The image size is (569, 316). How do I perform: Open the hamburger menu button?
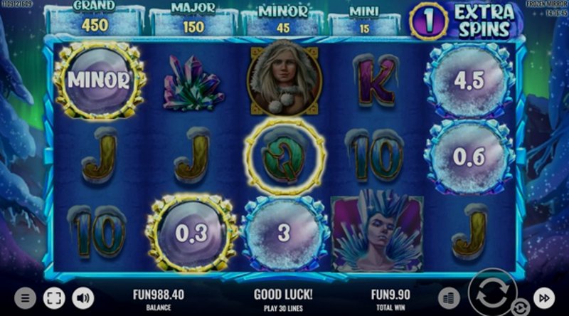25,298
